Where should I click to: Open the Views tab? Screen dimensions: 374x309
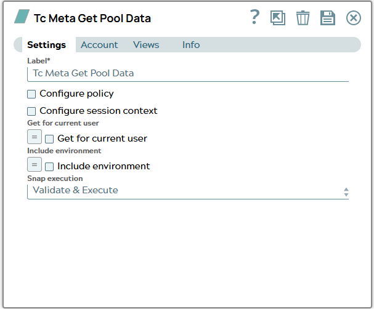click(x=146, y=45)
